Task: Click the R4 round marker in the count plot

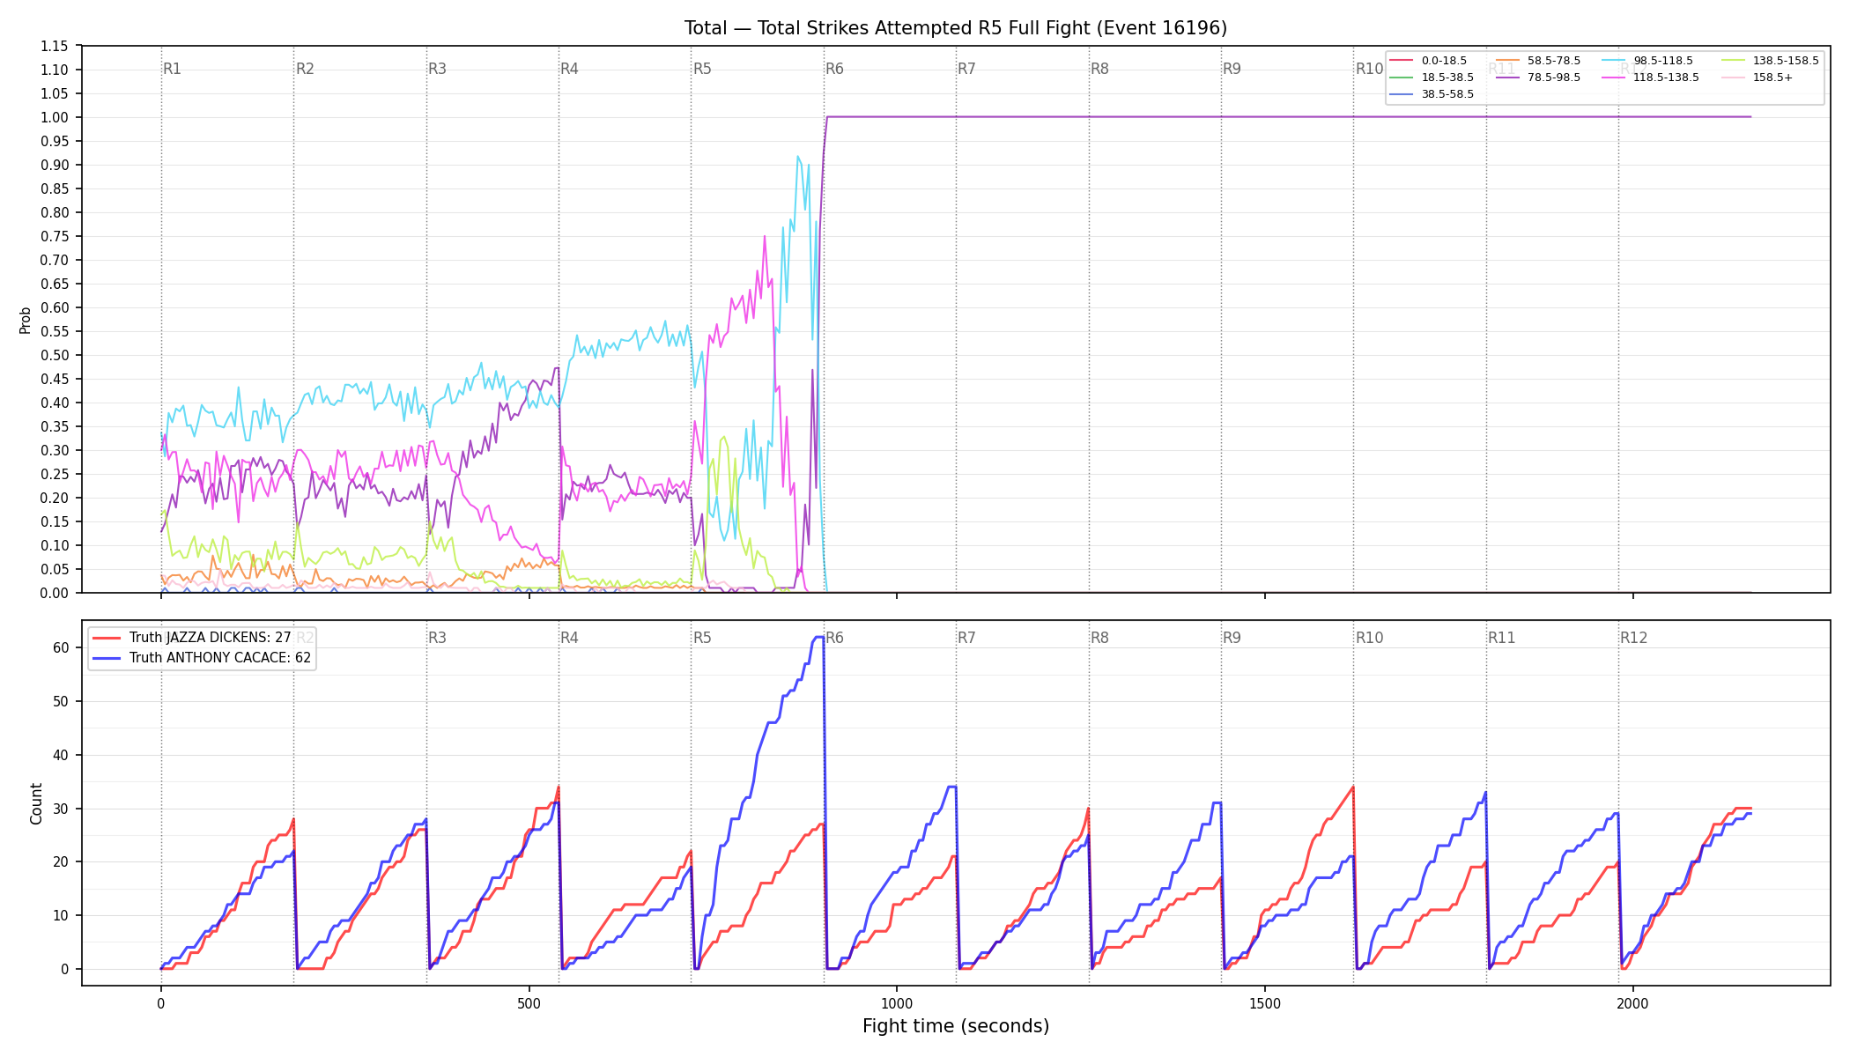Action: pyautogui.click(x=570, y=638)
